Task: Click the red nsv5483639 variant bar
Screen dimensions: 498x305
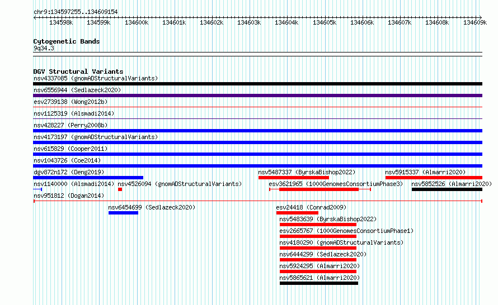Action: pos(318,225)
